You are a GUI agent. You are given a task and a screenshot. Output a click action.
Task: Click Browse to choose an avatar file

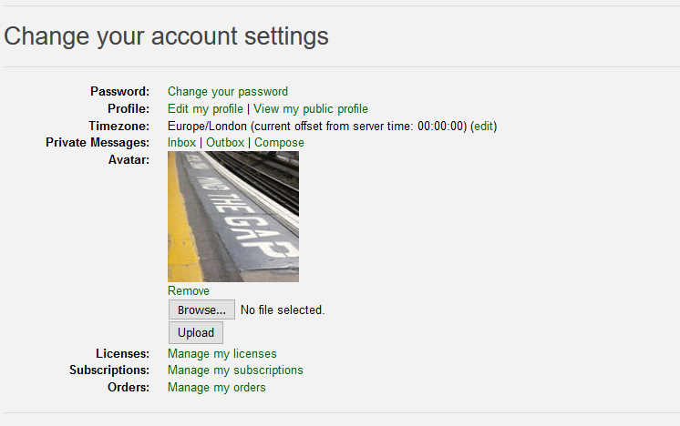pos(201,309)
